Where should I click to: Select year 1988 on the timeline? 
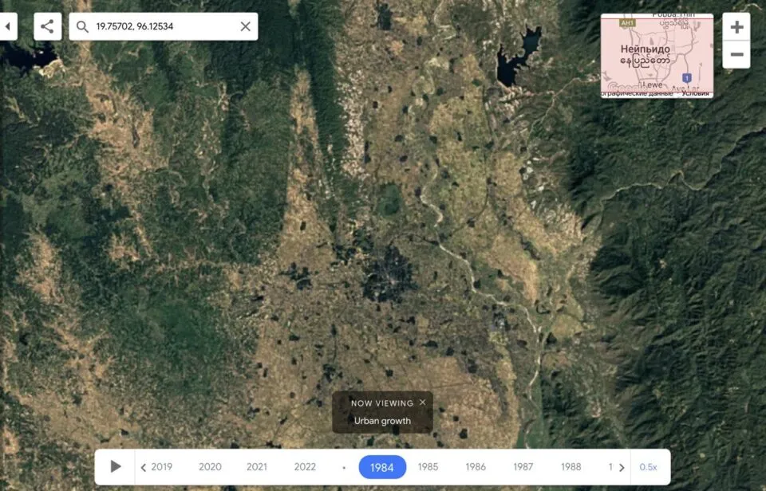[x=571, y=467]
